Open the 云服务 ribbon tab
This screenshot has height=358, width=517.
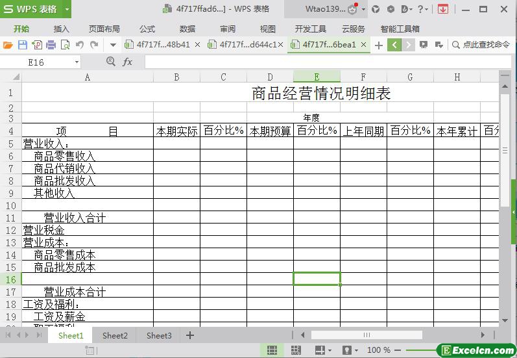tap(354, 29)
